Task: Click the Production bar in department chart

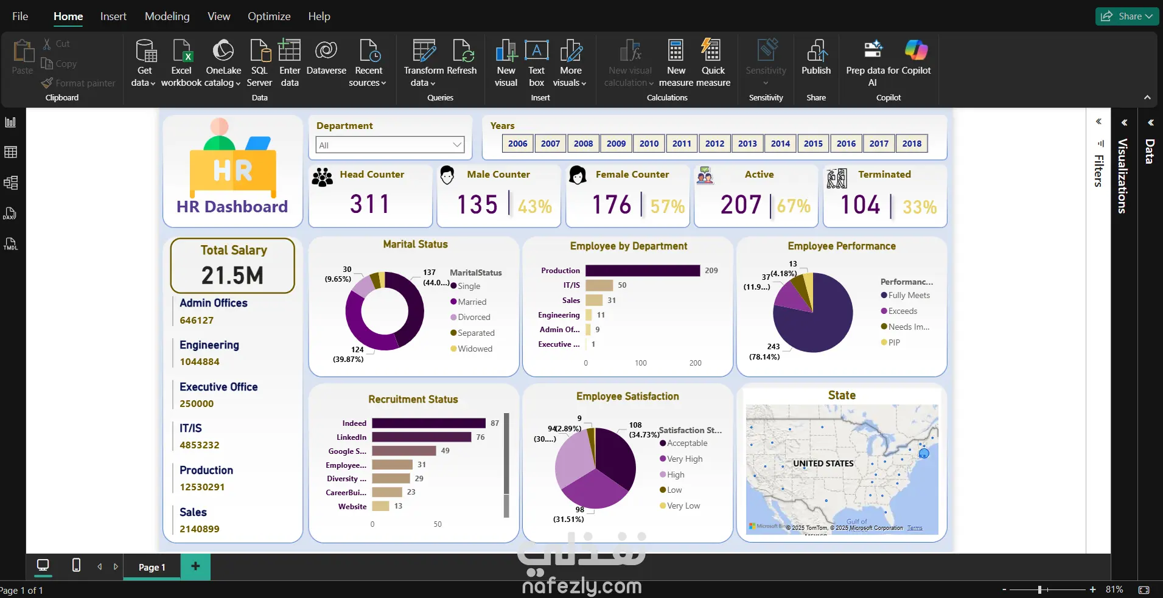Action: (x=643, y=271)
